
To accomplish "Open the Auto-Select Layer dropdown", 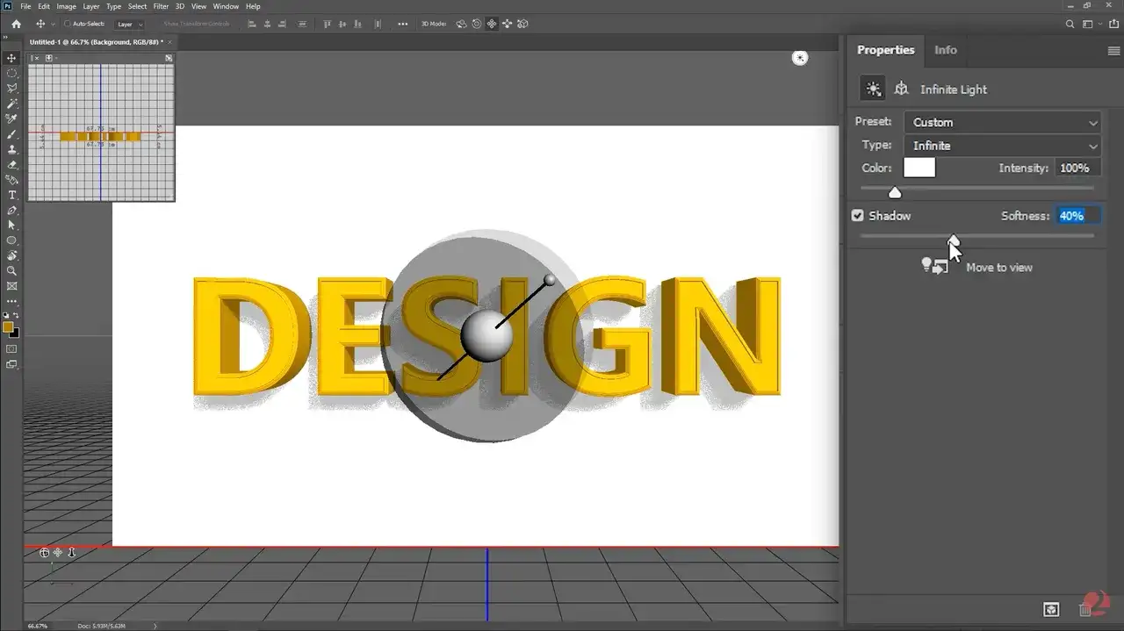I will [129, 25].
